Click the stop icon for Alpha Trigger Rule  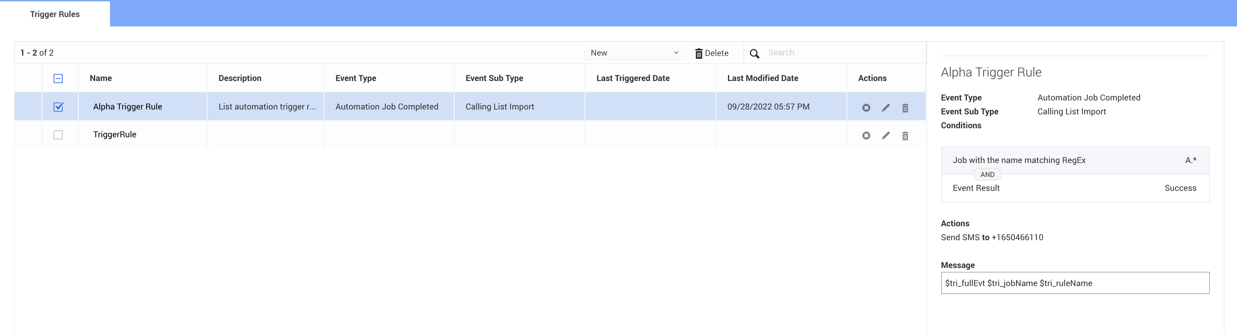coord(866,107)
